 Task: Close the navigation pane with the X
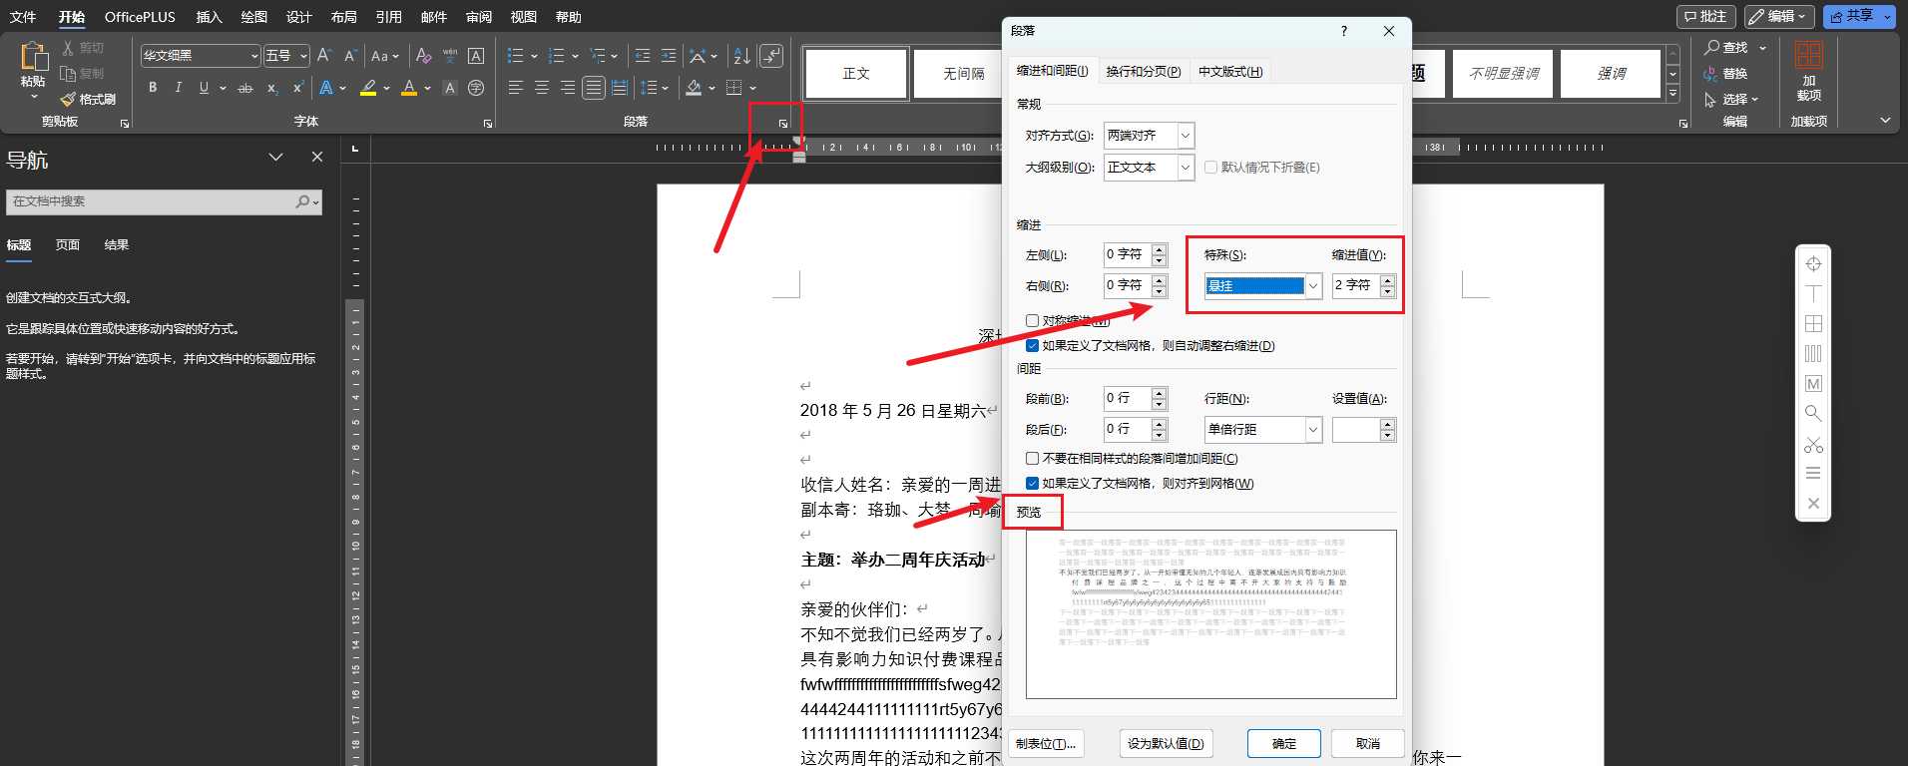coord(317,157)
